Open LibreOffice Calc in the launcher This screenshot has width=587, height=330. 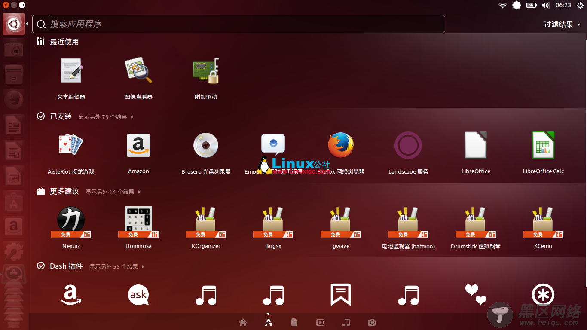click(14, 150)
